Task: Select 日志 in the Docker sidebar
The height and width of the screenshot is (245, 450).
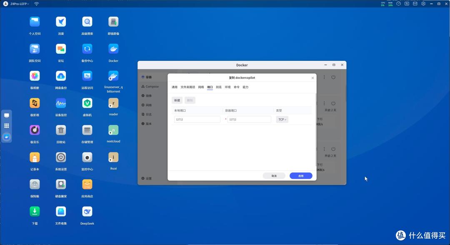Action: click(x=147, y=114)
